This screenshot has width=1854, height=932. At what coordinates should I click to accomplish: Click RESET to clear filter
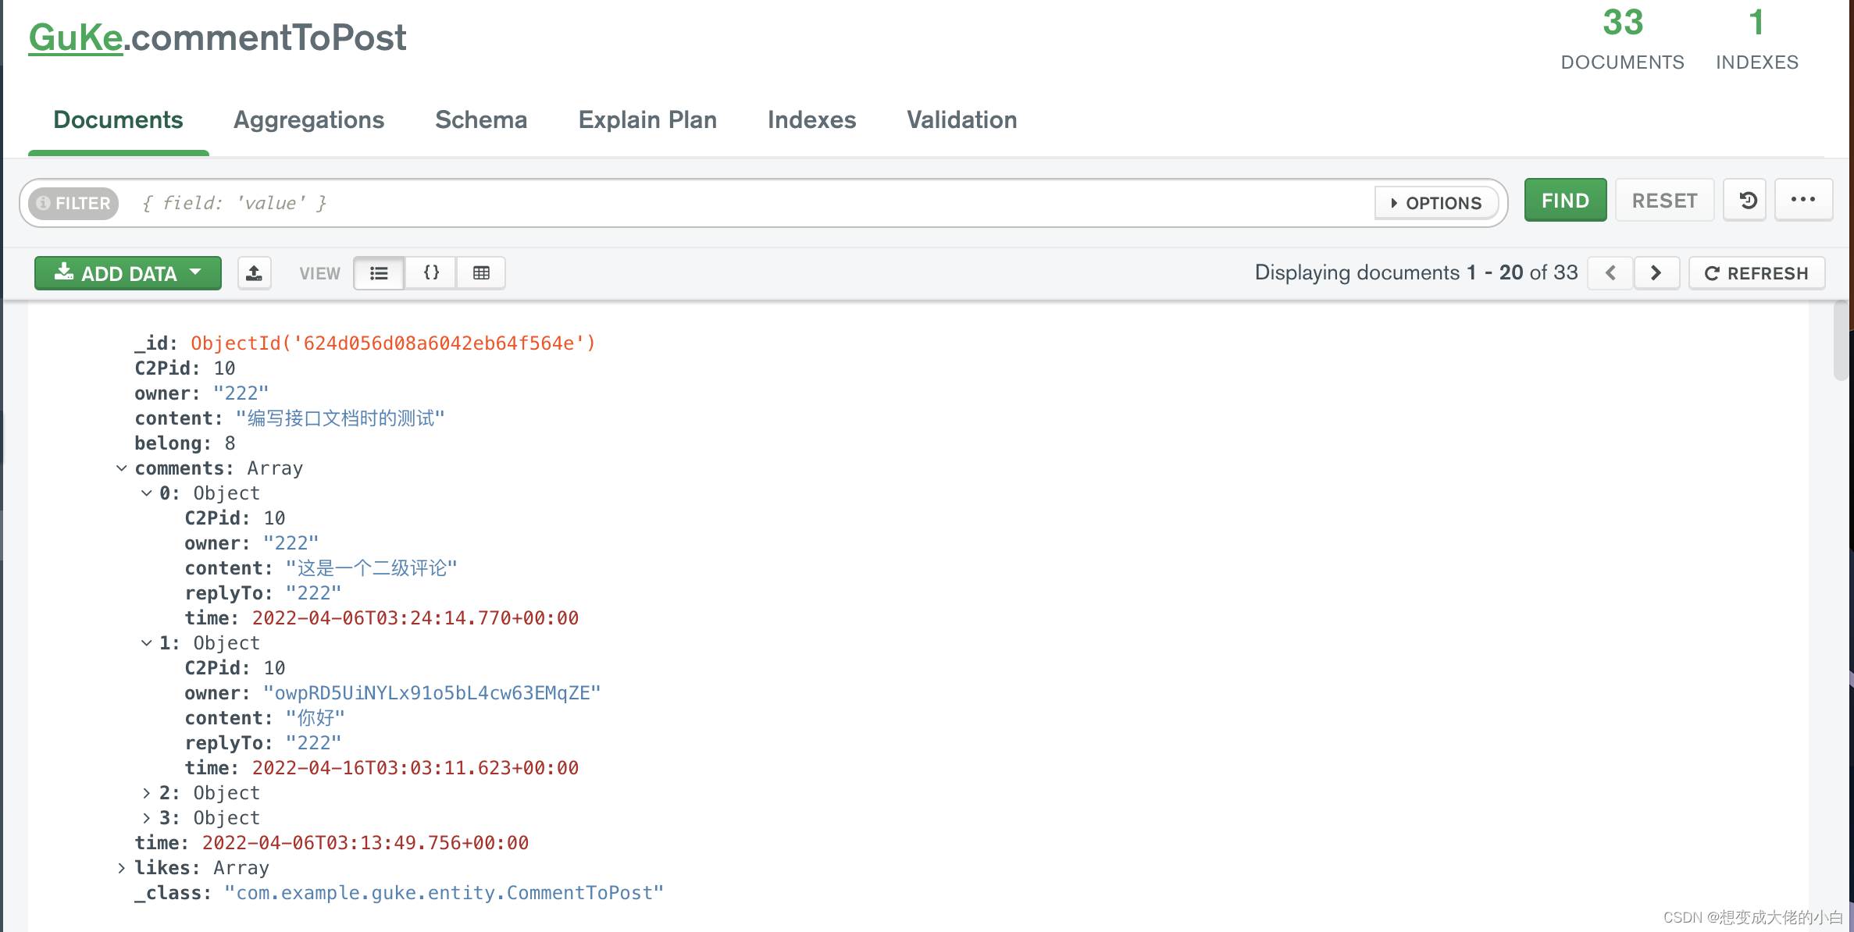1663,201
